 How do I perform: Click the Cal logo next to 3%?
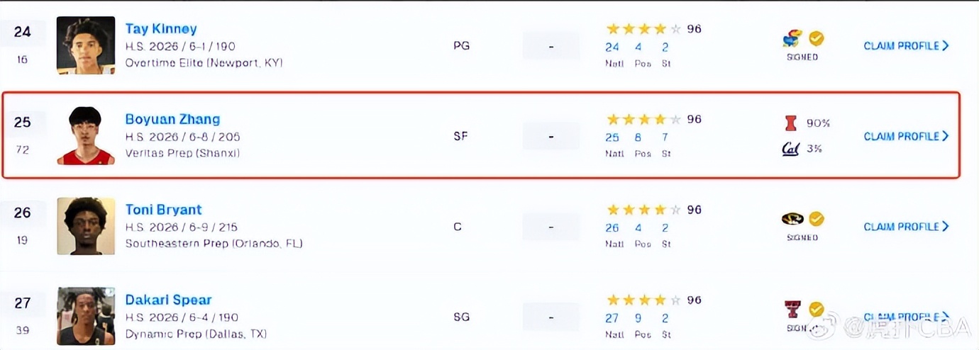coord(790,149)
